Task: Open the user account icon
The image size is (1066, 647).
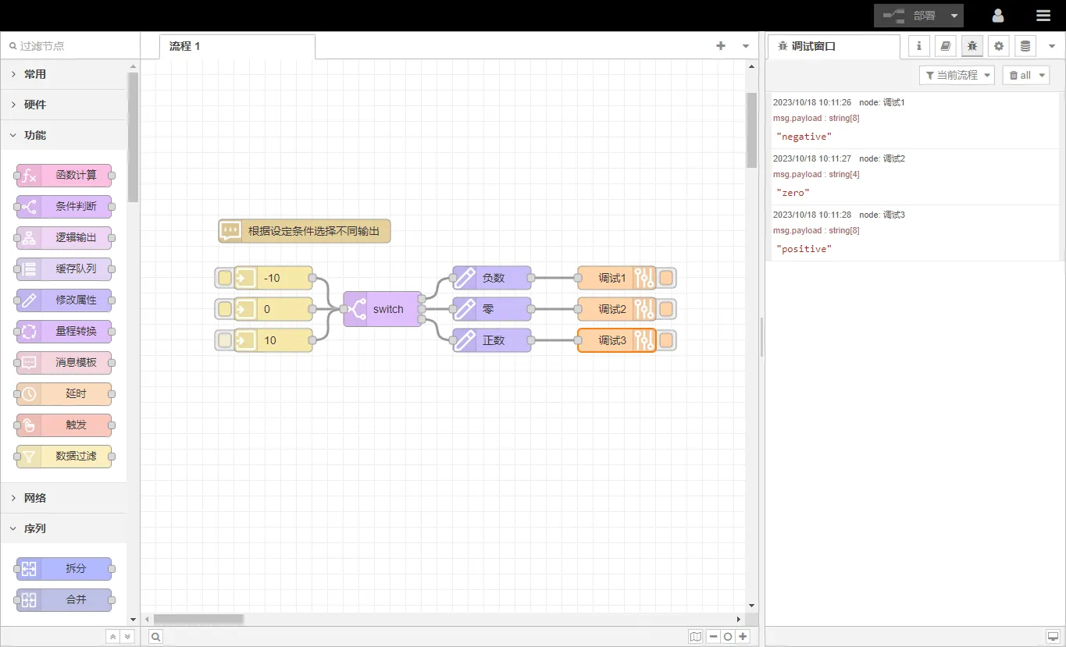Action: click(998, 16)
